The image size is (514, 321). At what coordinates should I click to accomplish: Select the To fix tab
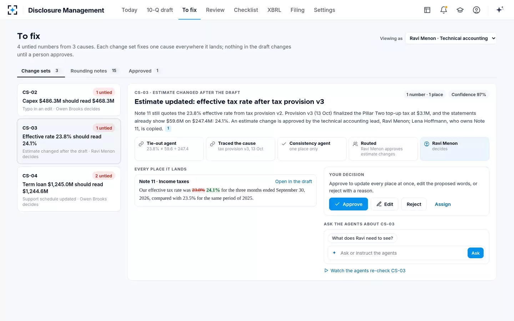[190, 10]
